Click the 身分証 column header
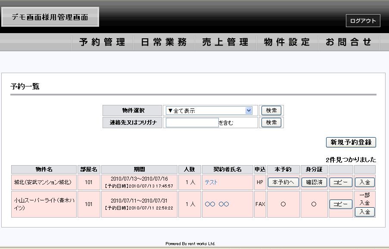 click(x=314, y=169)
